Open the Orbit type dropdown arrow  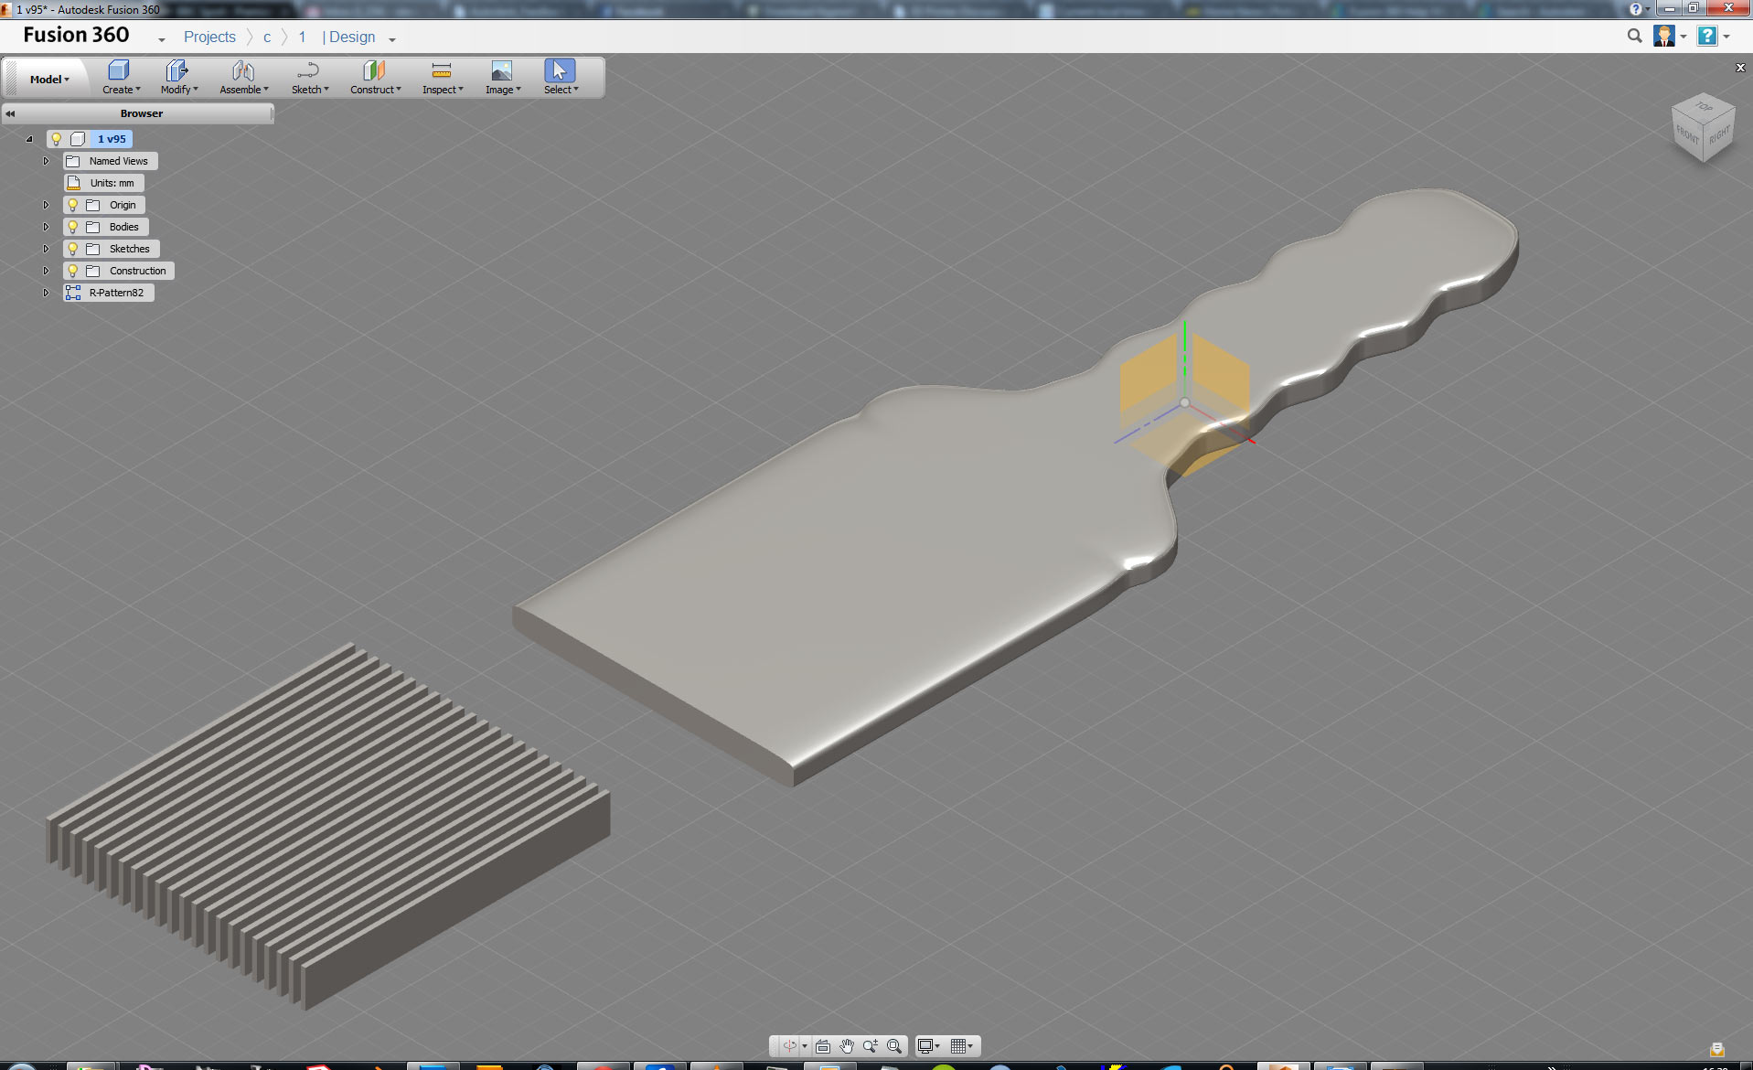click(805, 1046)
